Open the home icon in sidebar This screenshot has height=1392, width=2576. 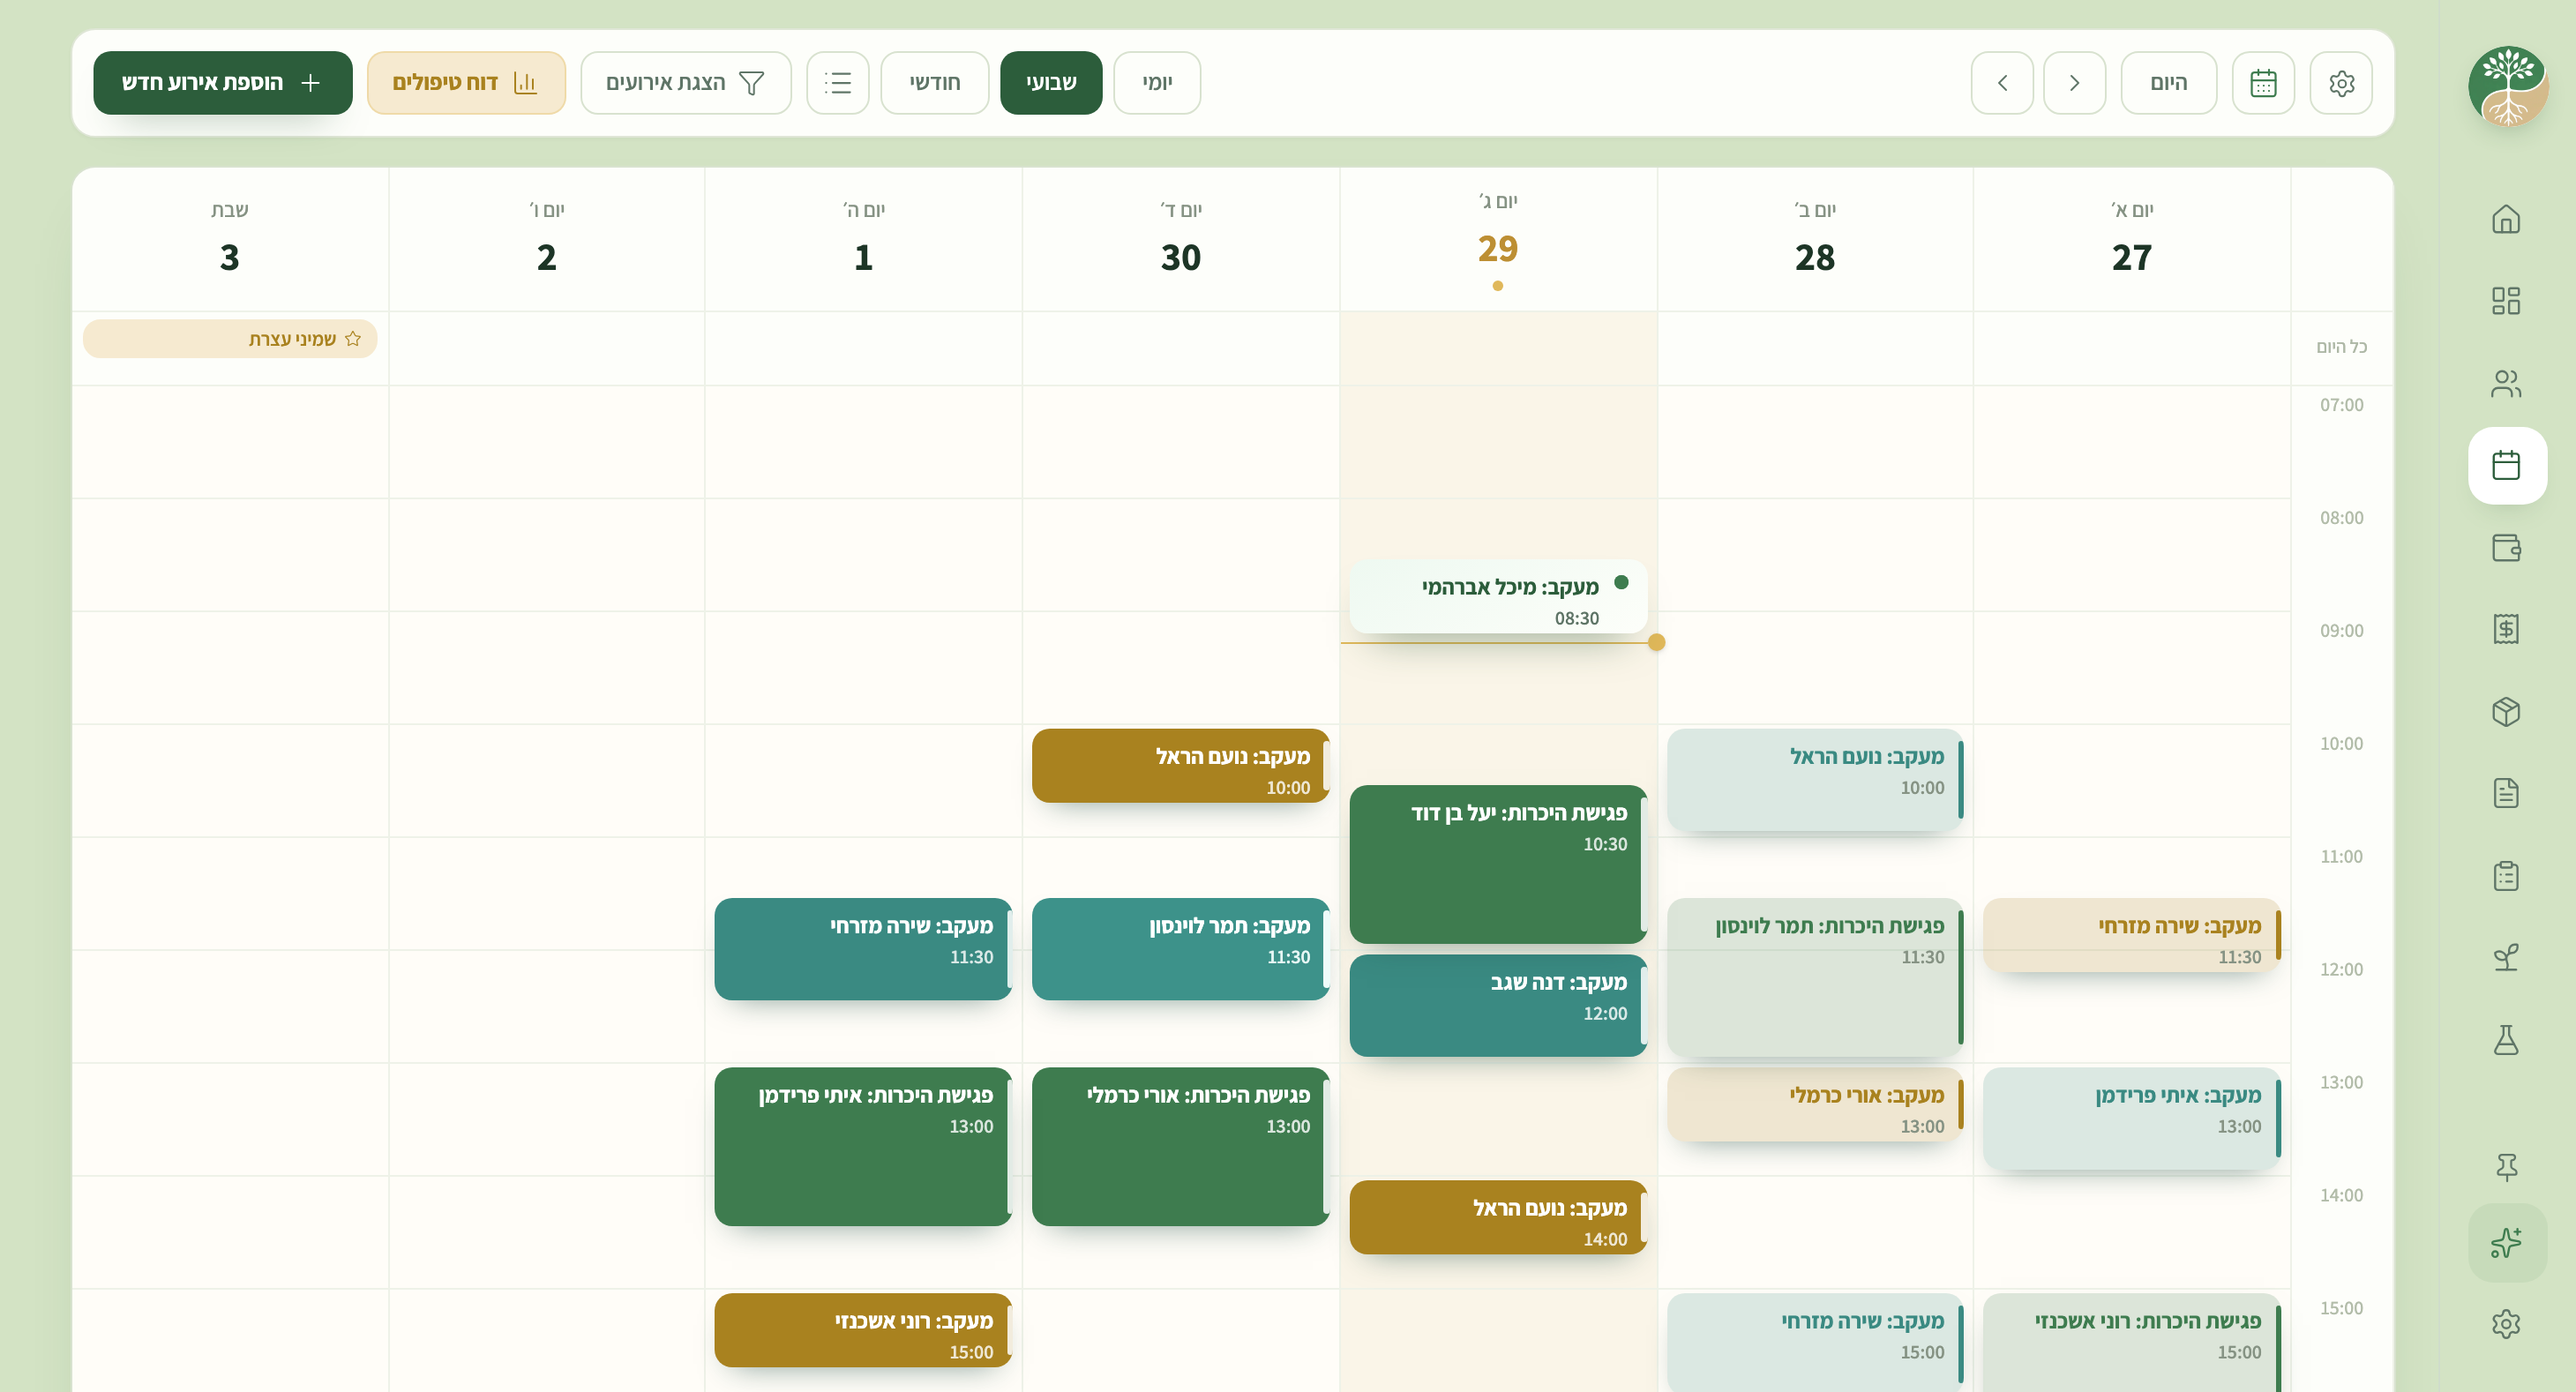coord(2506,219)
